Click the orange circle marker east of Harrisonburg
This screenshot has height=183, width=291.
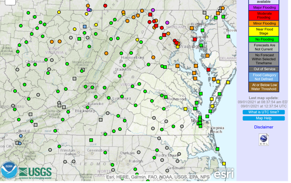pyautogui.click(x=153, y=57)
